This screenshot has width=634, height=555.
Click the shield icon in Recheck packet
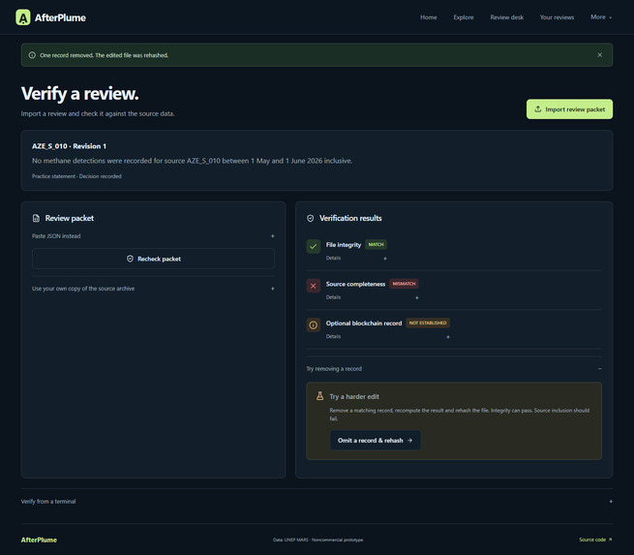tap(130, 259)
